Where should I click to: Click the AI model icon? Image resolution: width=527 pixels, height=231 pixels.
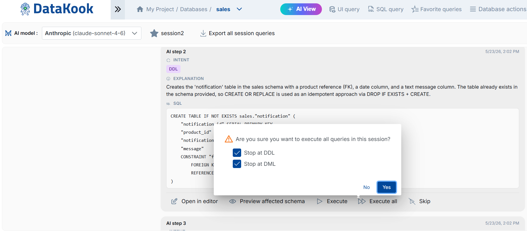point(8,33)
